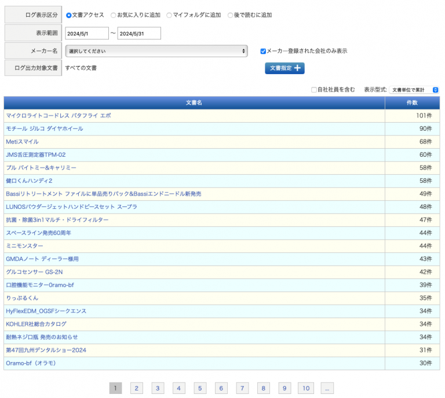445x398 pixels.
Task: Select the 文書アクセス radio button
Action: pos(68,15)
